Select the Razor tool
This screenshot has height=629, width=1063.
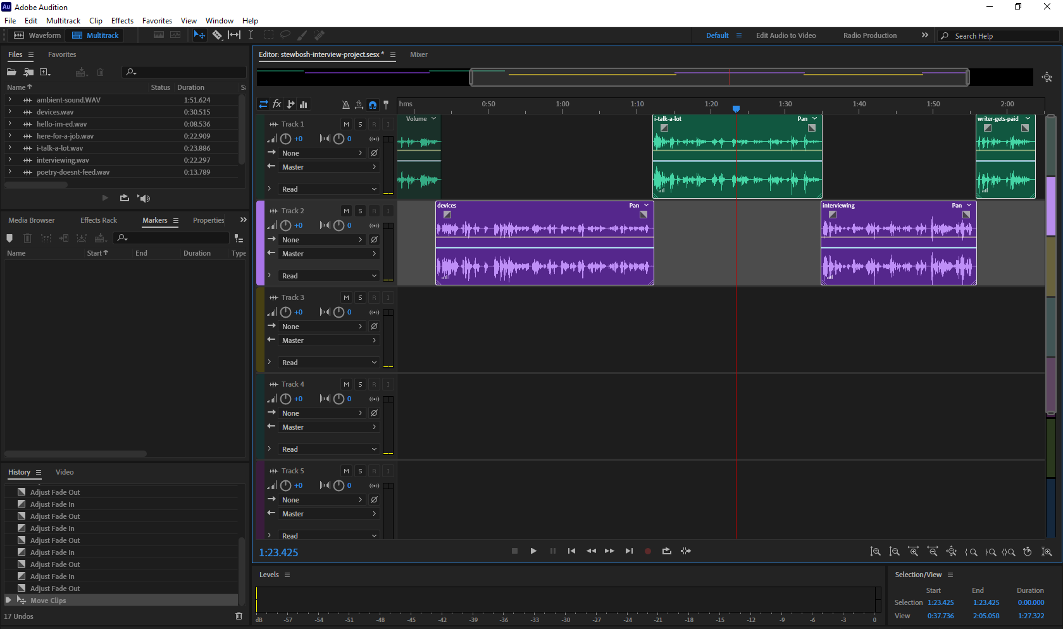pyautogui.click(x=217, y=35)
